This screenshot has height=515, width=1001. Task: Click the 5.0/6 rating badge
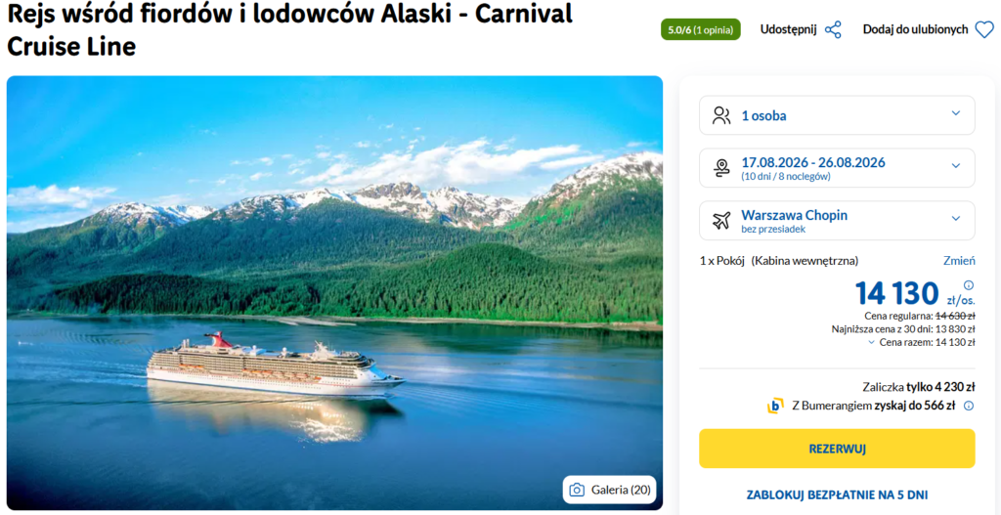[x=700, y=29]
